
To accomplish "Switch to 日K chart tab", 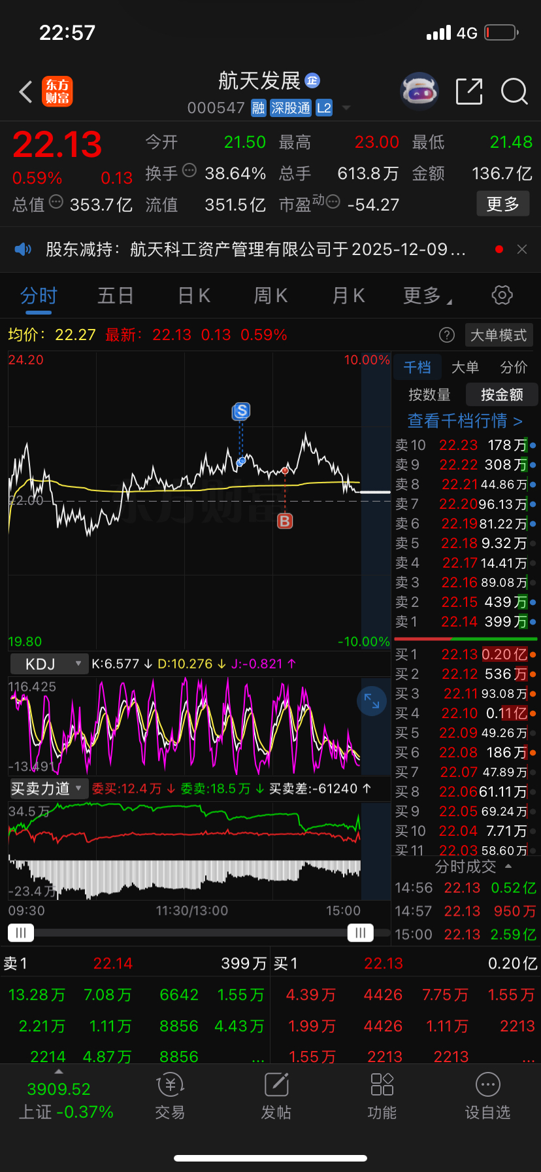I will tap(194, 296).
